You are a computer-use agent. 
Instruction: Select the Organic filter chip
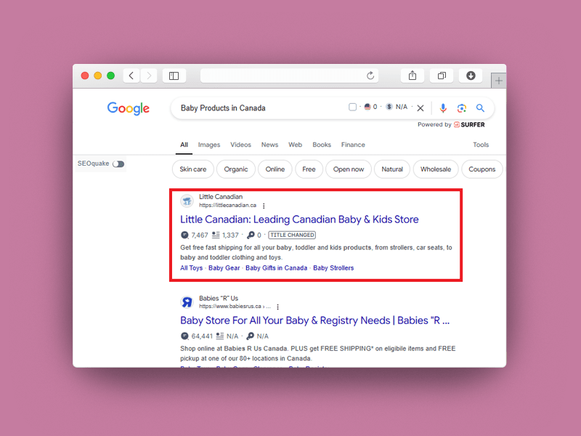coord(236,169)
